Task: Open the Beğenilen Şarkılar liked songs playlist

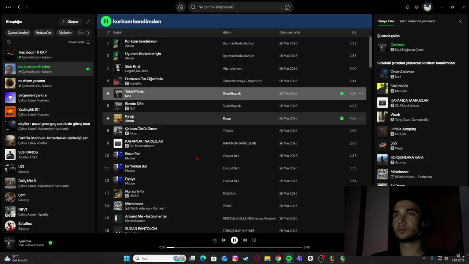Action: click(x=48, y=98)
